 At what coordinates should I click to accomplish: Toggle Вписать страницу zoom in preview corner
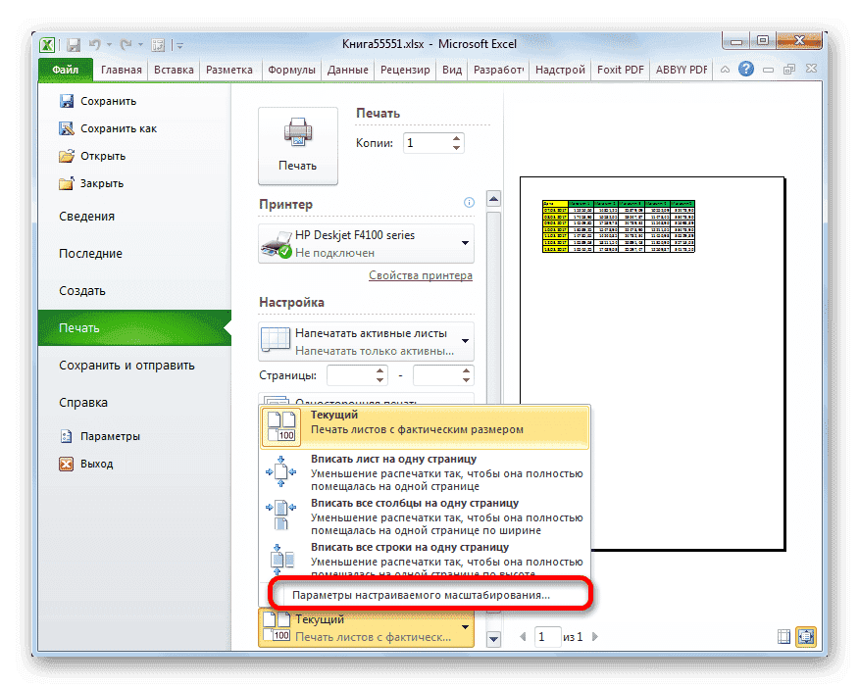point(806,636)
